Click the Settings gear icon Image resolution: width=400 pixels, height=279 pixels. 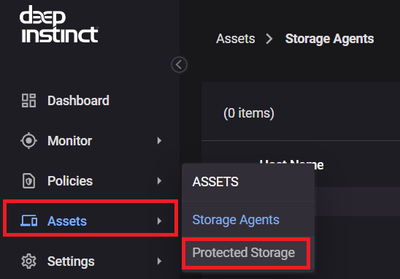click(x=28, y=261)
